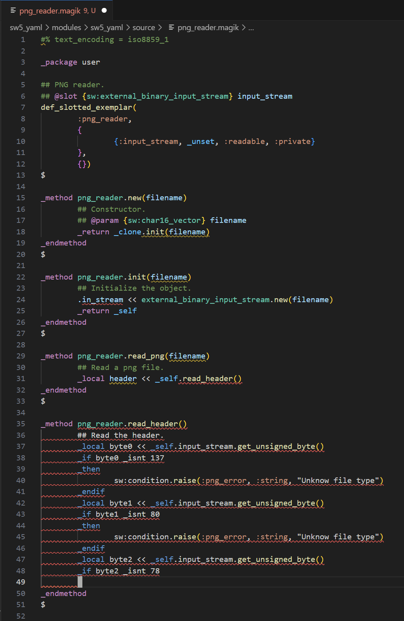Image resolution: width=404 pixels, height=621 pixels.
Task: Click the file icon in the breadcrumb bar
Action: [x=172, y=28]
